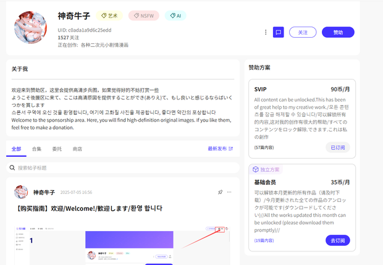Click the 艺术 tag
This screenshot has height=265, width=383.
click(x=109, y=15)
